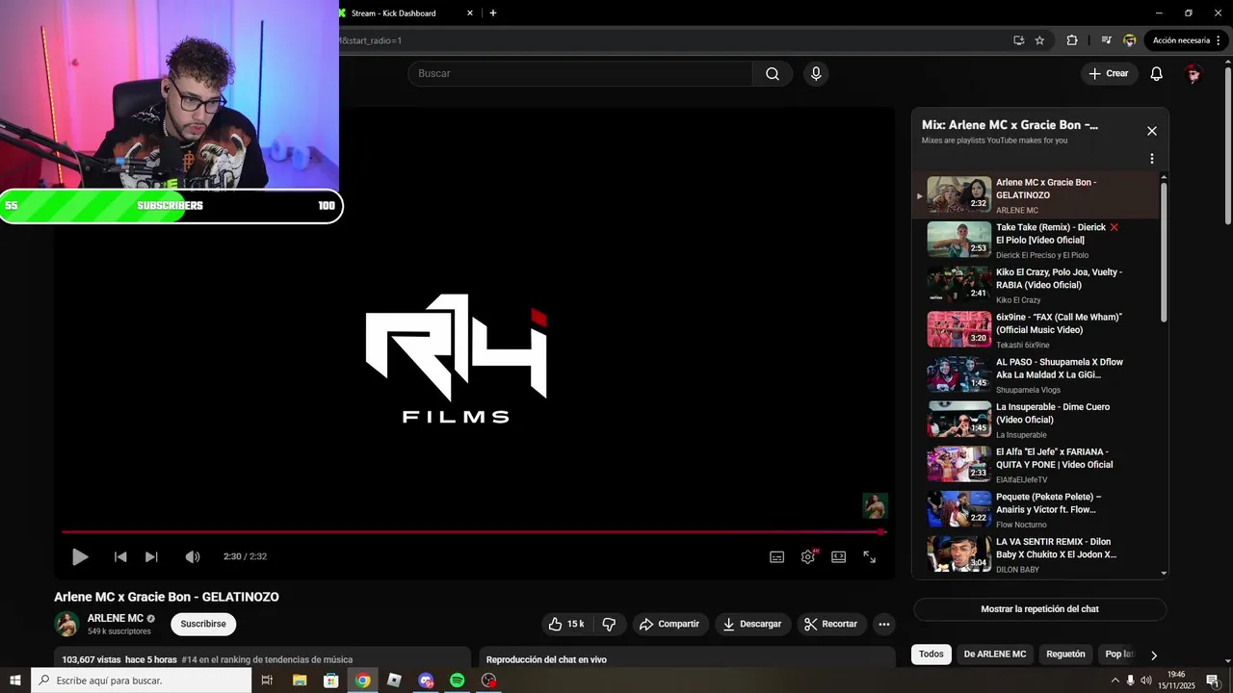Open YouTube notifications bell
This screenshot has height=693, width=1233.
pyautogui.click(x=1157, y=74)
